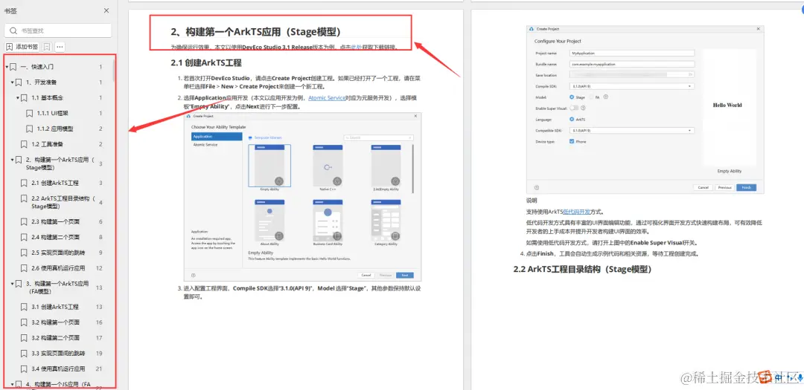The width and height of the screenshot is (804, 390).
Task: Click the page heading 2.1 创建ArkTS工程
Action: pos(206,63)
